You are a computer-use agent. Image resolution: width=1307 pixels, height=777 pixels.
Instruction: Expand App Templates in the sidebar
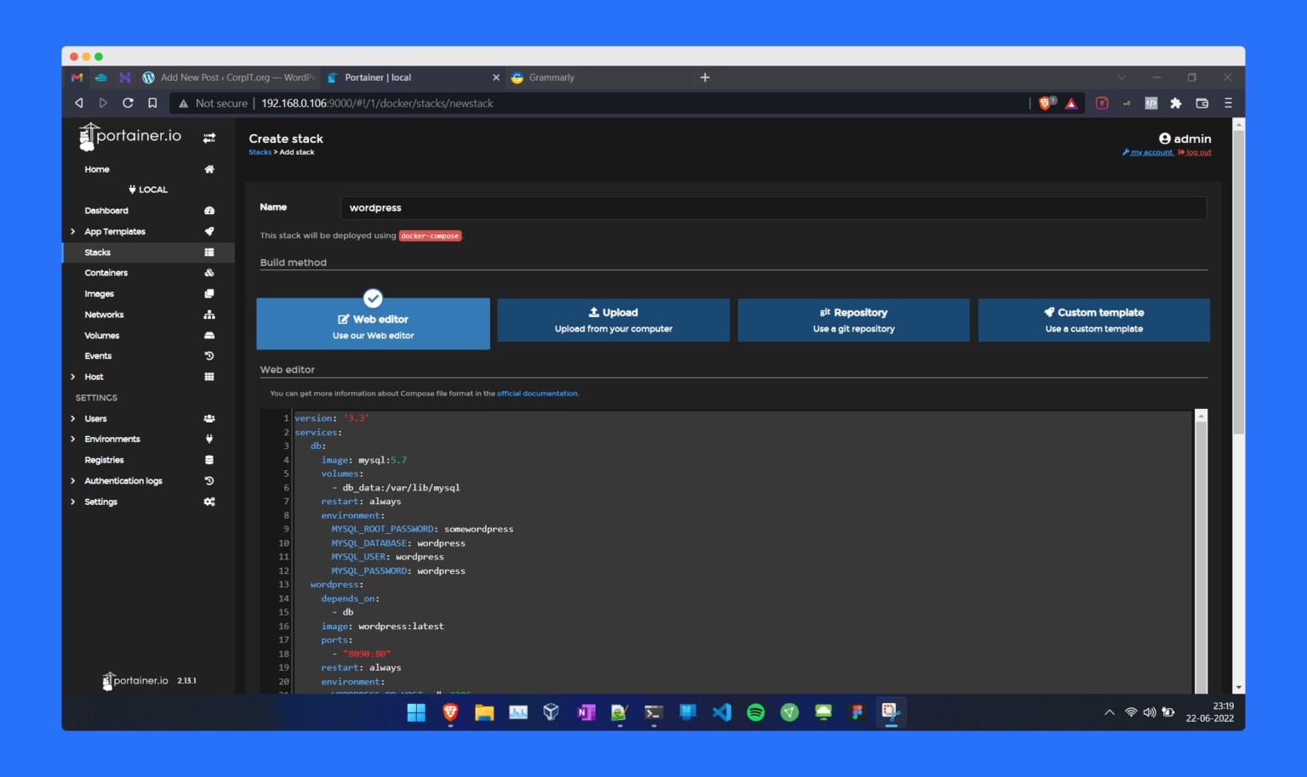click(113, 231)
